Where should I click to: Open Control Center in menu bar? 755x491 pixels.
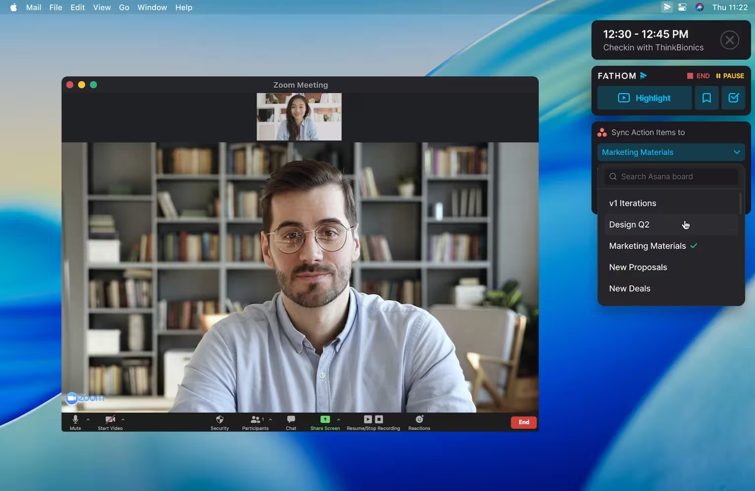click(682, 7)
